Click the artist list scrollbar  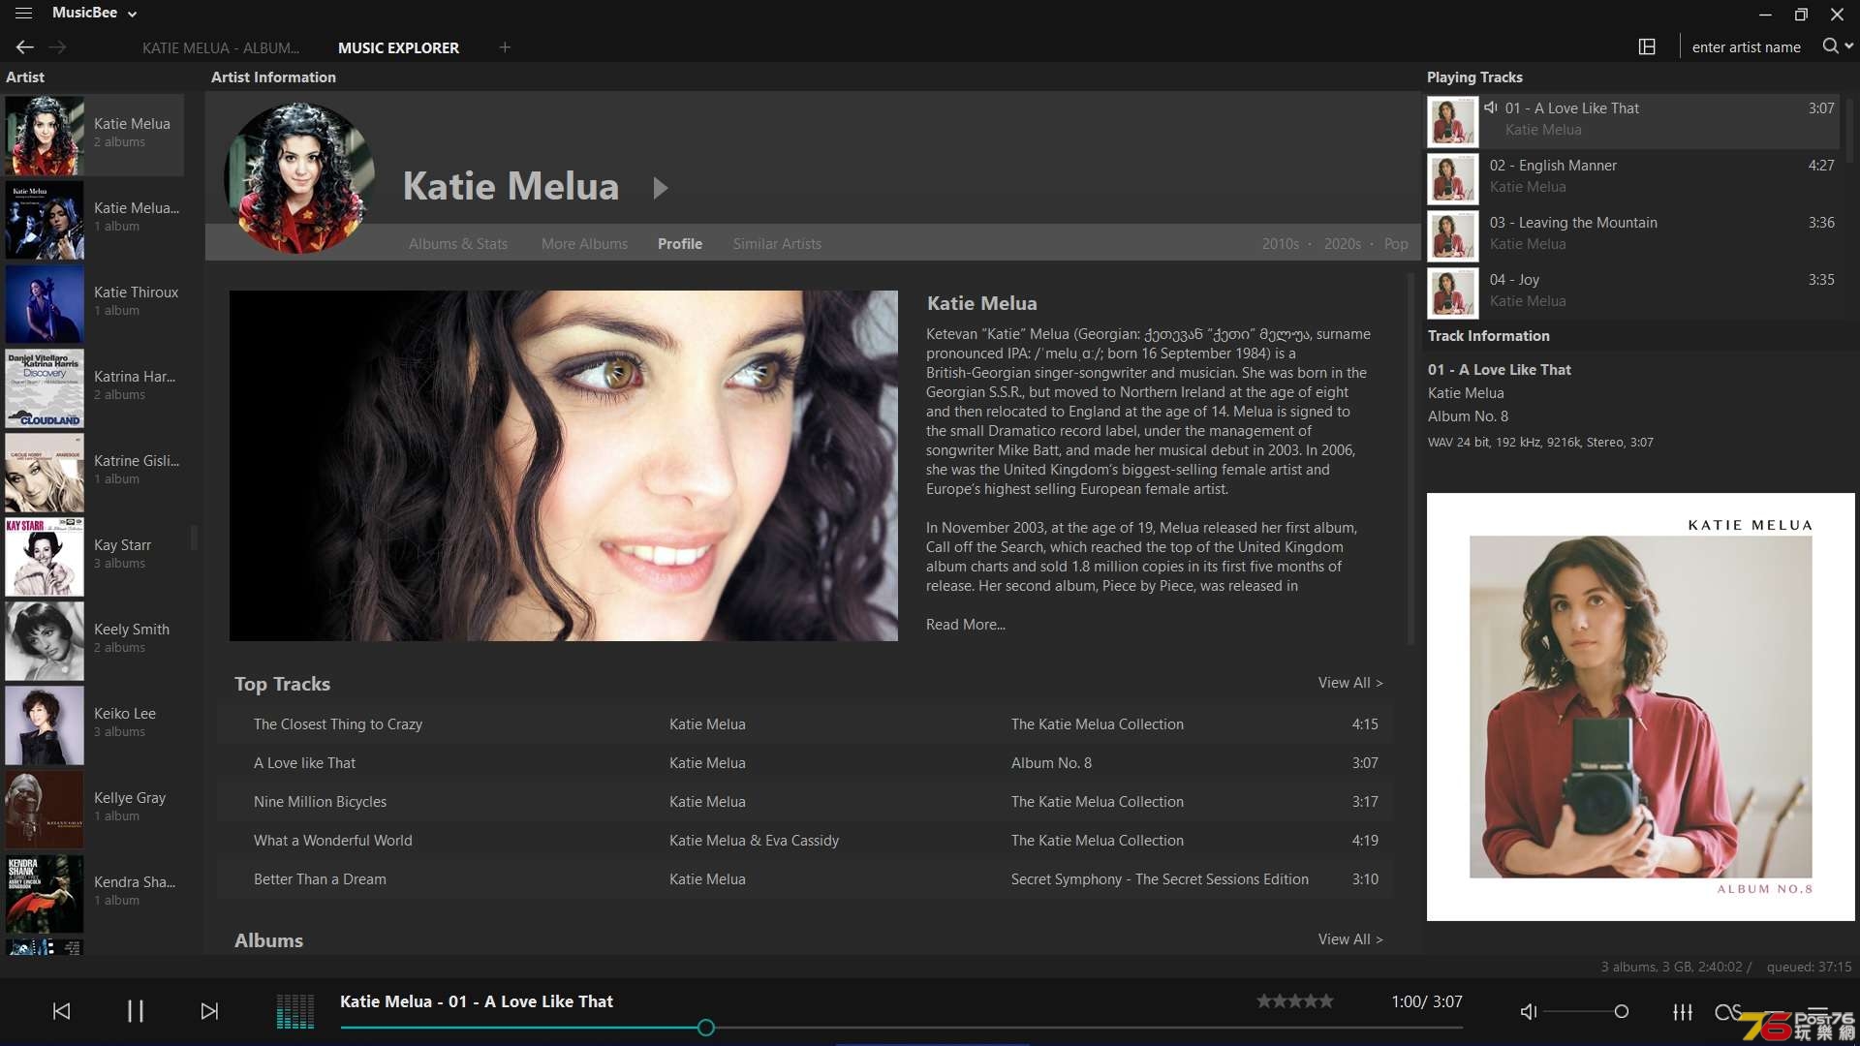(194, 537)
